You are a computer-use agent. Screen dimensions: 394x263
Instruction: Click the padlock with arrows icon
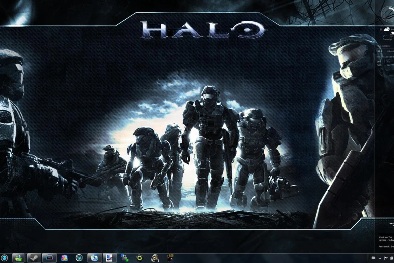pos(125,258)
